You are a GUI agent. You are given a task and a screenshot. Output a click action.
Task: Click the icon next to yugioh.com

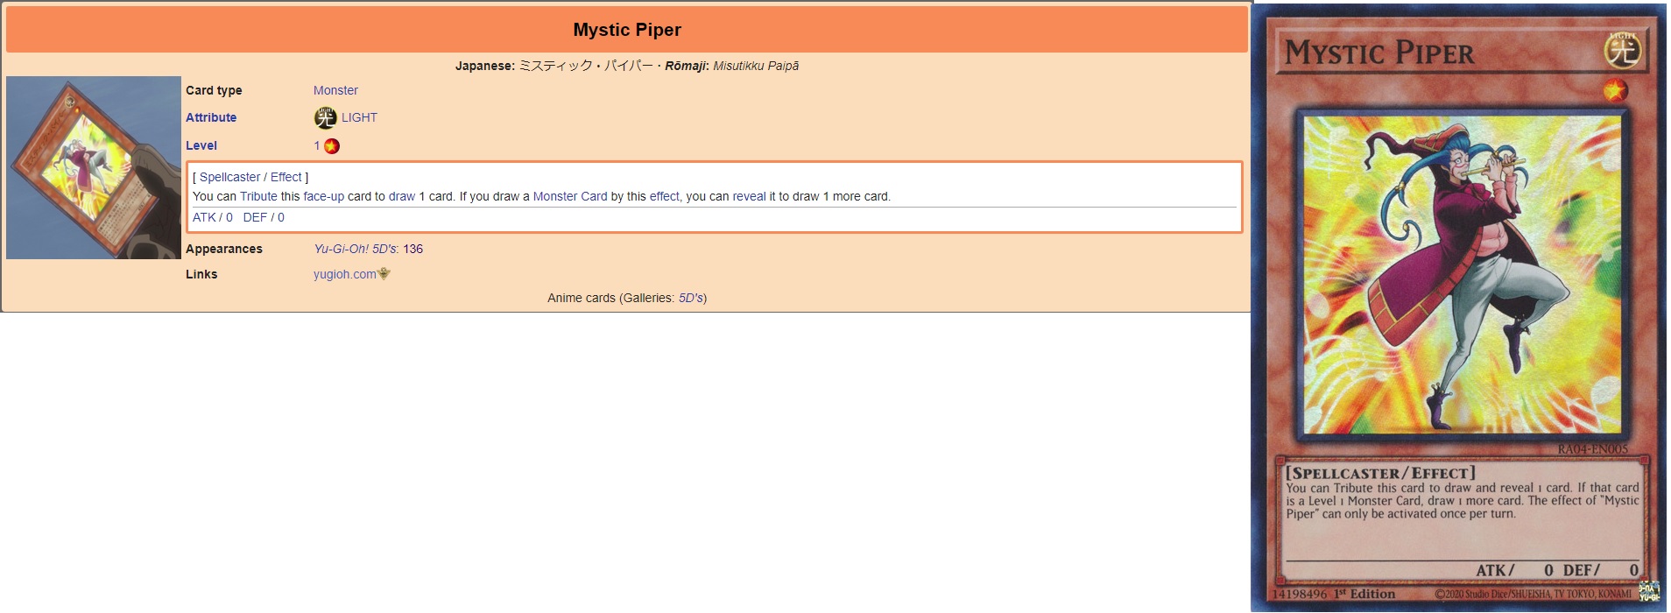[384, 274]
